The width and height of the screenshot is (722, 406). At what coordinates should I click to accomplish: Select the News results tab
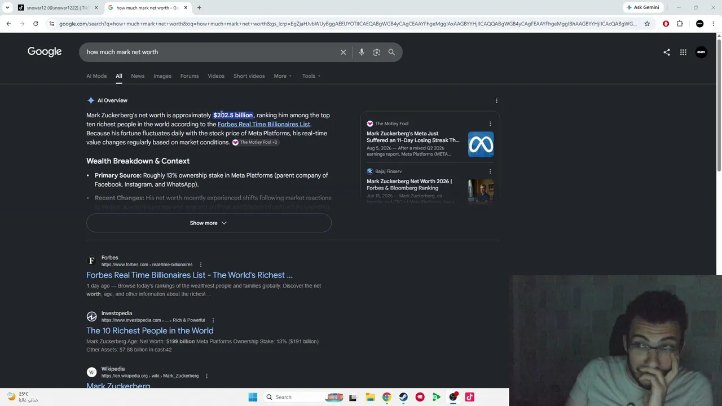click(x=138, y=76)
